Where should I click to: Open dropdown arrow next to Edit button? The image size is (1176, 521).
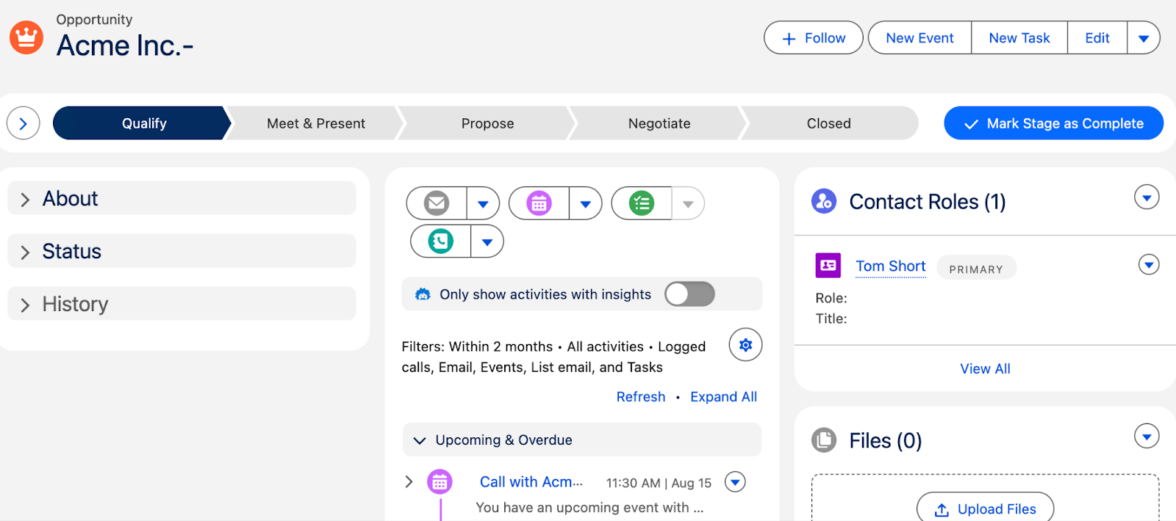click(x=1144, y=38)
